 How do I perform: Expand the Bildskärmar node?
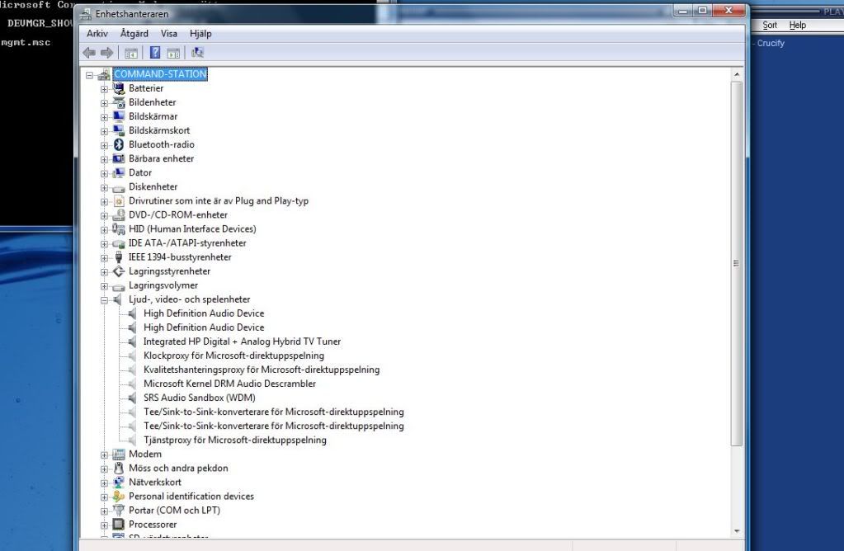[105, 117]
